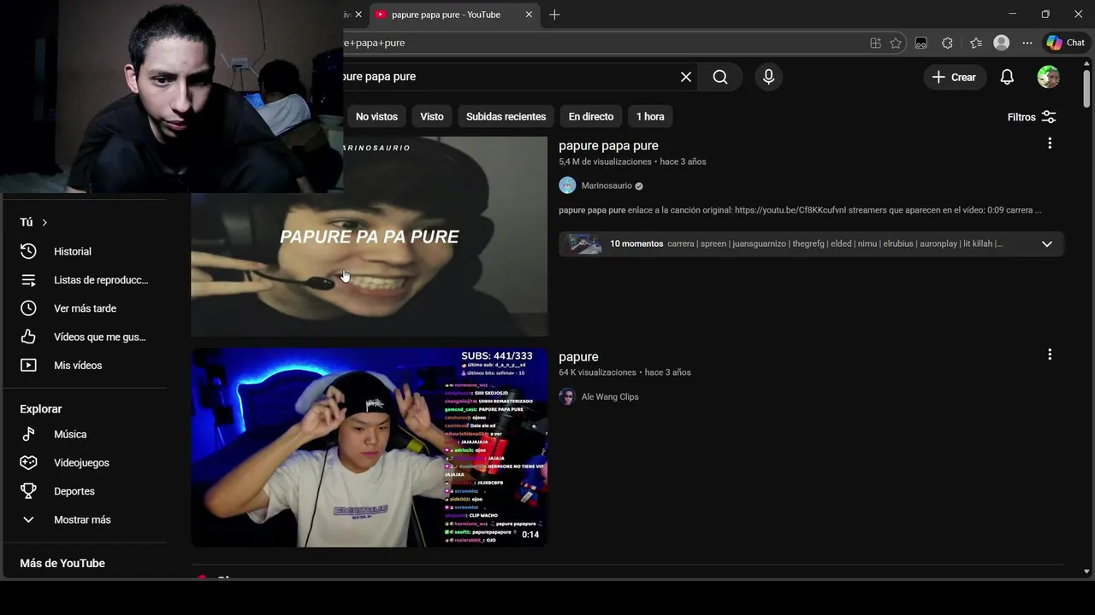Image resolution: width=1095 pixels, height=615 pixels.
Task: Open the Ale Wang Clips channel avatar
Action: click(x=567, y=396)
